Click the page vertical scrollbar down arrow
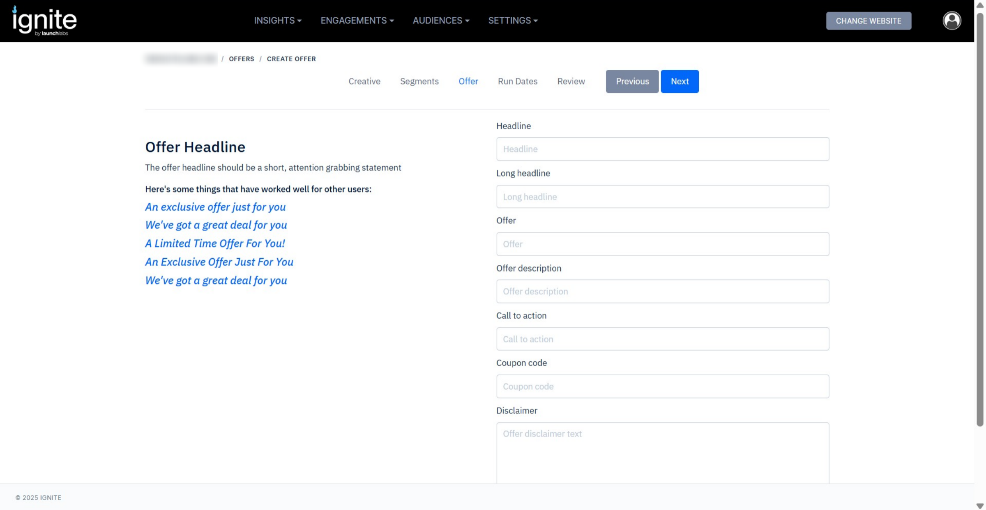Screen dimensions: 986x510 tap(980, 506)
